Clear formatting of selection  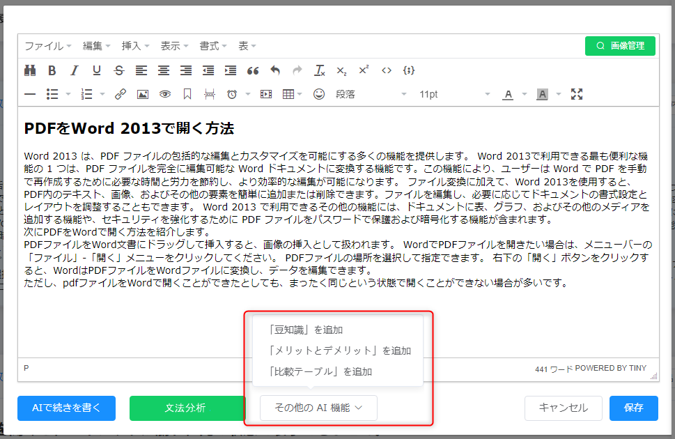[320, 70]
